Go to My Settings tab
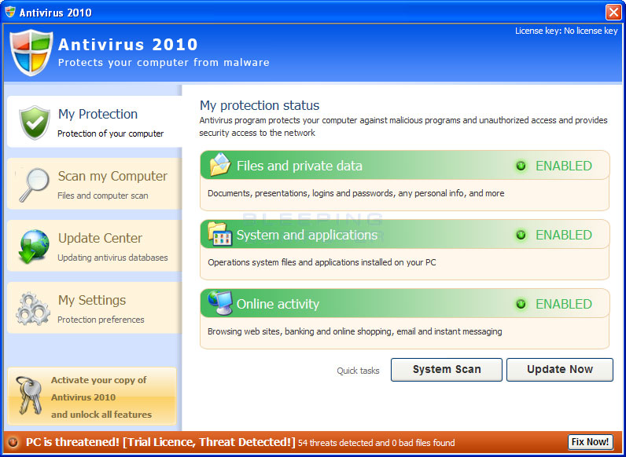Screen dimensions: 626x457 (x=94, y=308)
